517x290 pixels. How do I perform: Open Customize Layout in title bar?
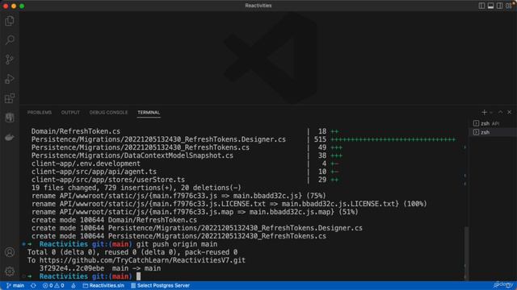(509, 6)
